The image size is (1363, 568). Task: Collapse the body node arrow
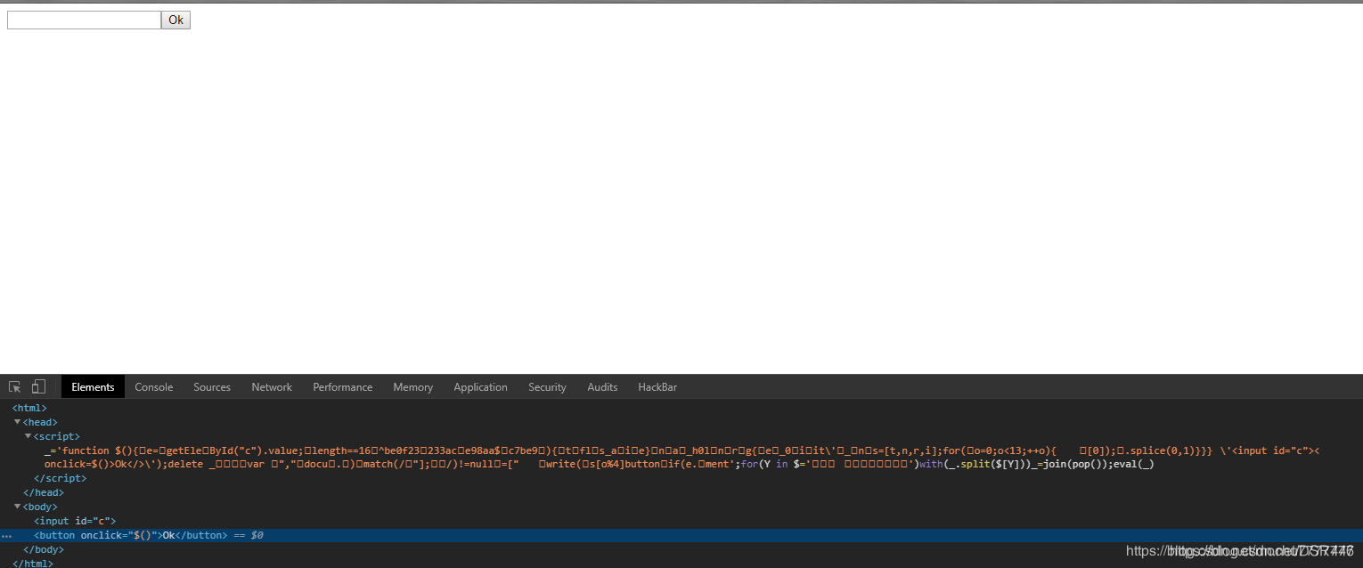coord(17,507)
